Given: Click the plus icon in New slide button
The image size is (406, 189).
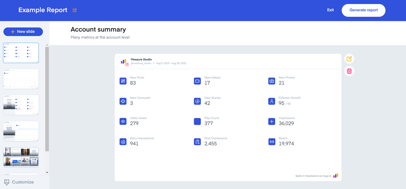Looking at the screenshot, I should point(13,32).
